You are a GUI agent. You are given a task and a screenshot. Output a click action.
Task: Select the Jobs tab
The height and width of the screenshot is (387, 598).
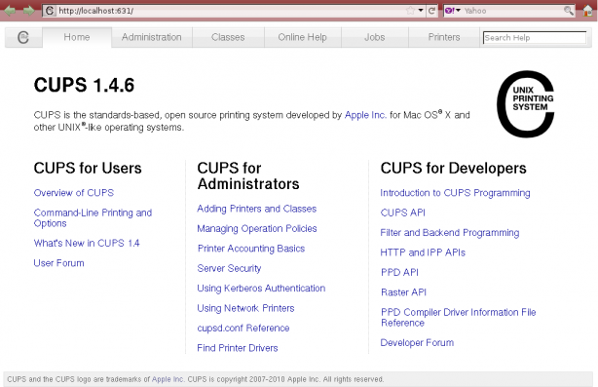click(x=375, y=37)
